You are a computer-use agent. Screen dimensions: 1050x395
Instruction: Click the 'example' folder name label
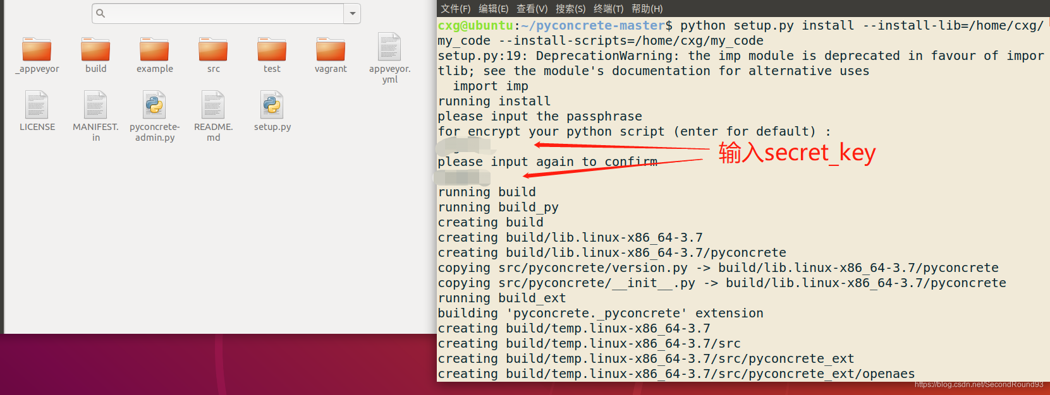[x=154, y=69]
